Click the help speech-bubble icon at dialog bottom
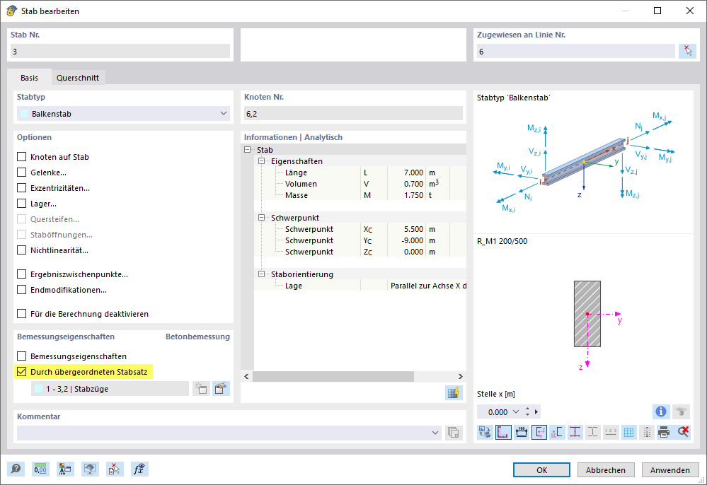The image size is (707, 485). [16, 469]
